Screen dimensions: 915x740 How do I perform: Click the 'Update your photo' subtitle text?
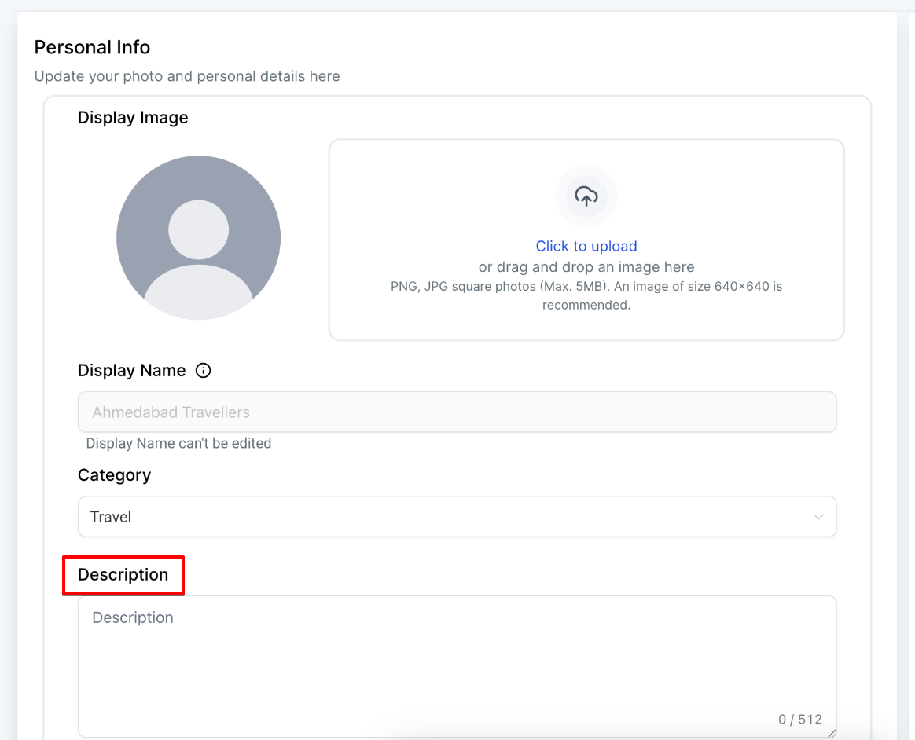click(x=187, y=76)
